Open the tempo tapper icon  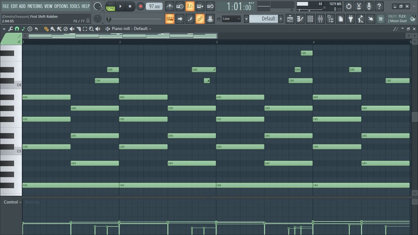(361, 19)
